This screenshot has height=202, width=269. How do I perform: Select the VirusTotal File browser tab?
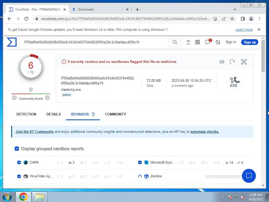(37, 9)
